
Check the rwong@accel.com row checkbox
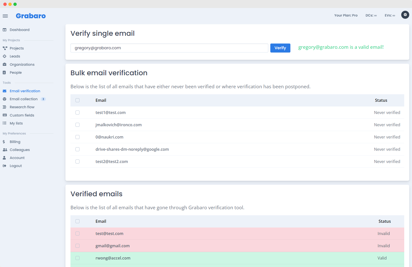point(77,258)
